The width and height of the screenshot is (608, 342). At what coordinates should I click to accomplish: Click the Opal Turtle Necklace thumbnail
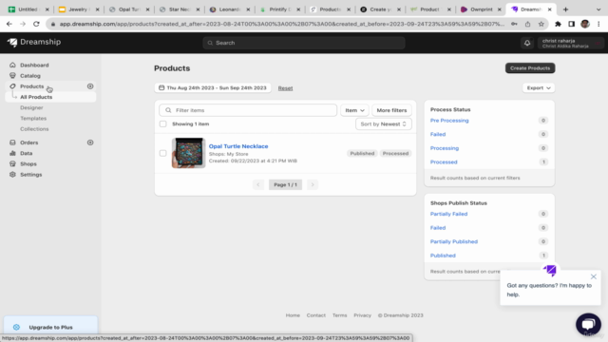click(x=188, y=153)
